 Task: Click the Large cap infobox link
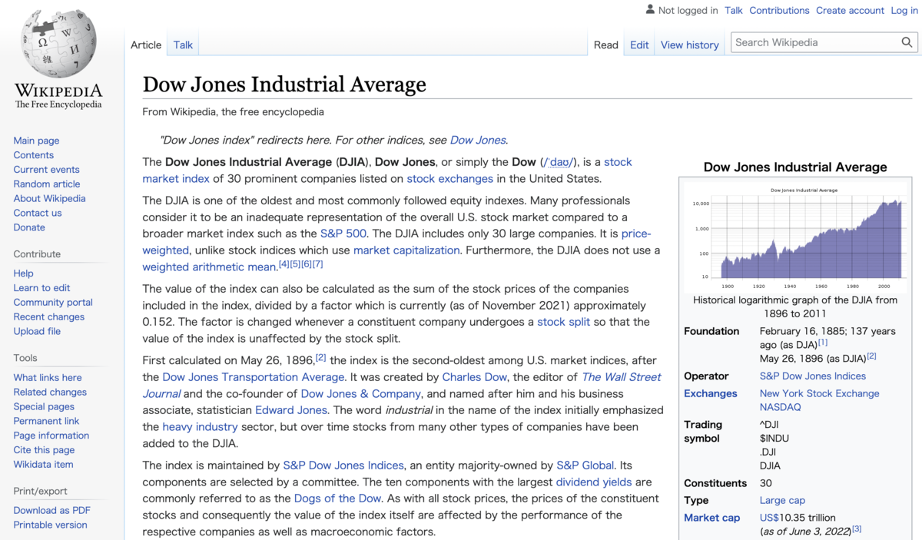[x=783, y=501]
